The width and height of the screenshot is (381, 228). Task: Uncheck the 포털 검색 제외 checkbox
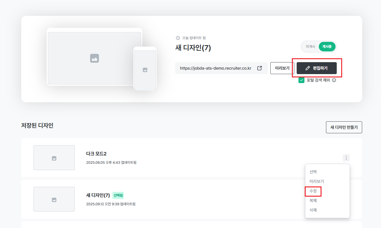click(301, 80)
